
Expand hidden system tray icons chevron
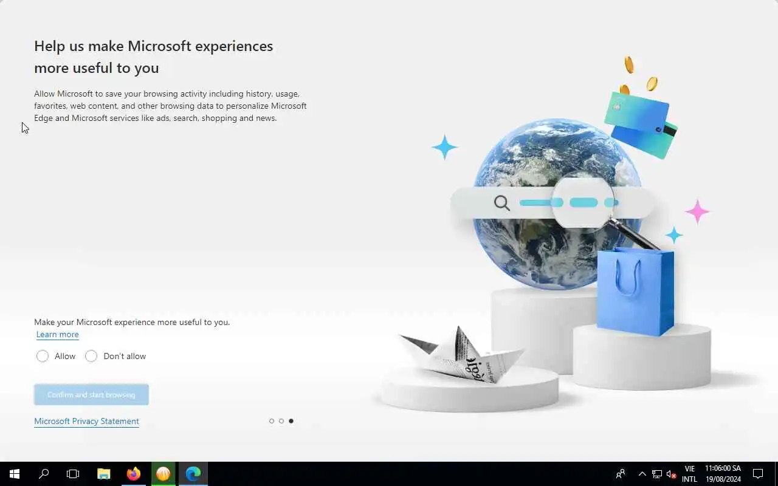coord(642,474)
